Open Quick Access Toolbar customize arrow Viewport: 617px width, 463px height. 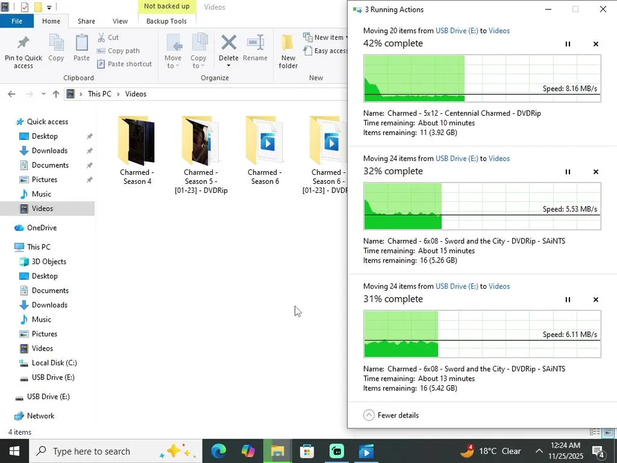pos(49,7)
